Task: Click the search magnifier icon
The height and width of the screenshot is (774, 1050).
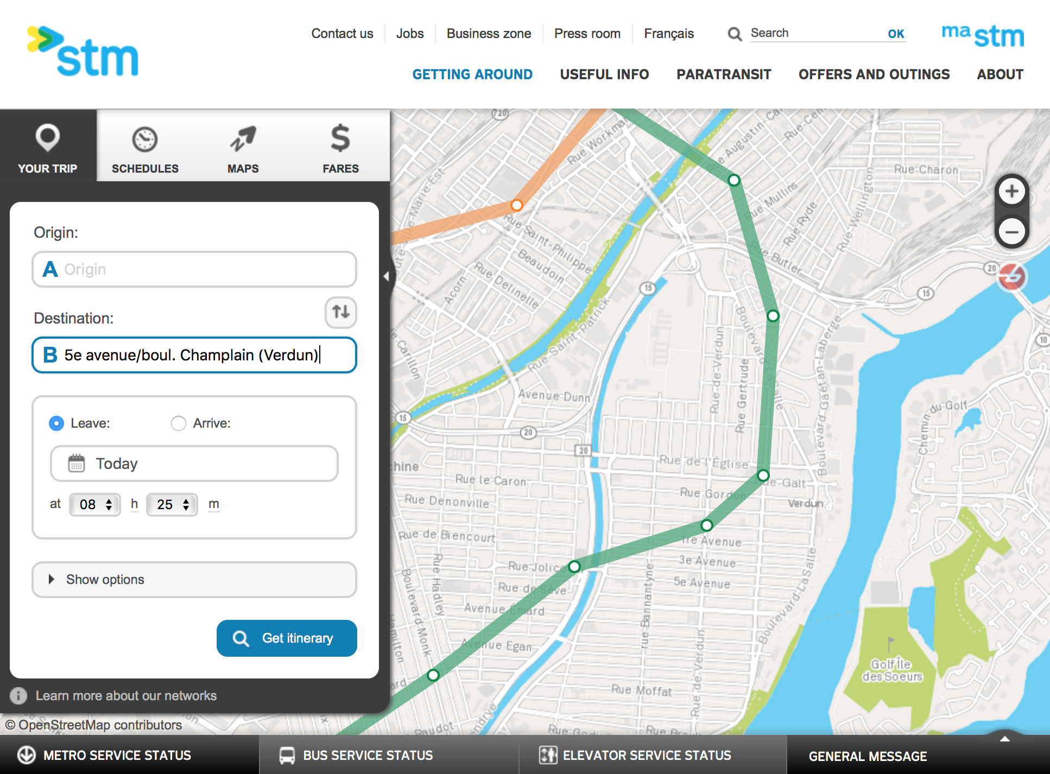Action: (x=735, y=34)
